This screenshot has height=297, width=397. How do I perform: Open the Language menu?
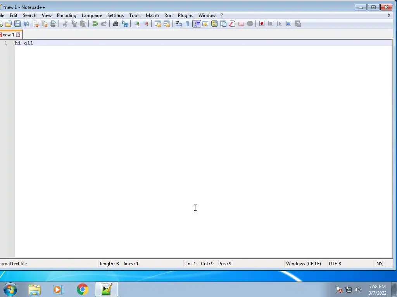(x=92, y=15)
